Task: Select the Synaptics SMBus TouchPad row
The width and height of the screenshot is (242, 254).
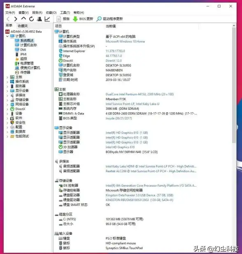Action: [x=126, y=248]
